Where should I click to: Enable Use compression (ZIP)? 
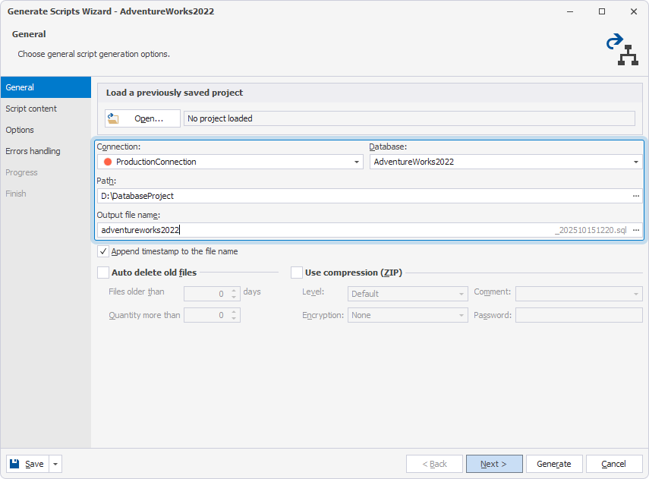click(297, 272)
